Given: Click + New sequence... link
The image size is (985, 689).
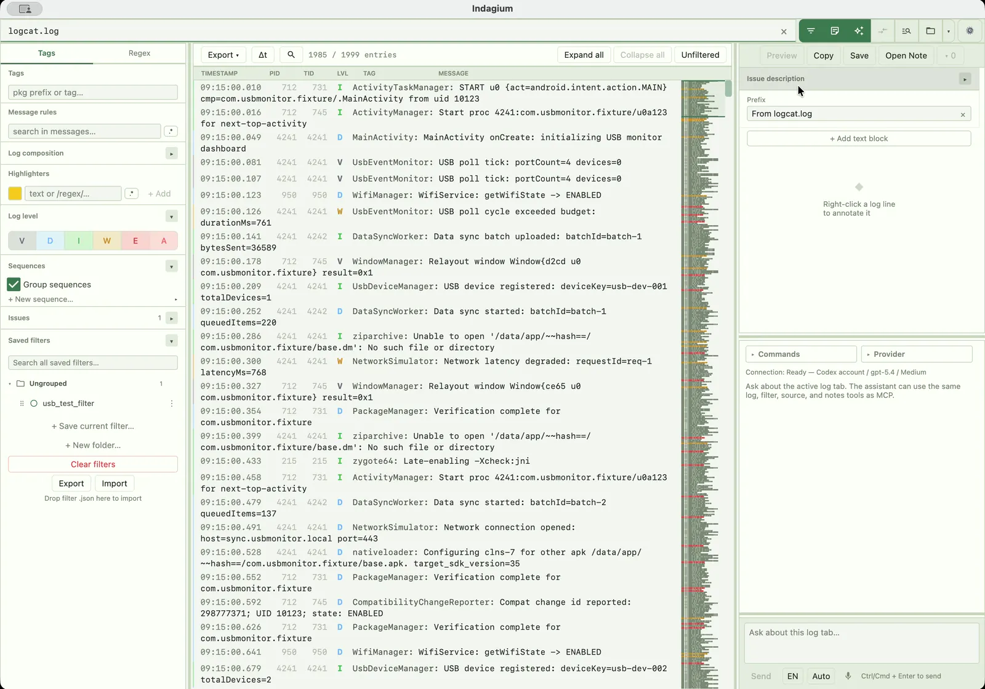Looking at the screenshot, I should pos(41,299).
